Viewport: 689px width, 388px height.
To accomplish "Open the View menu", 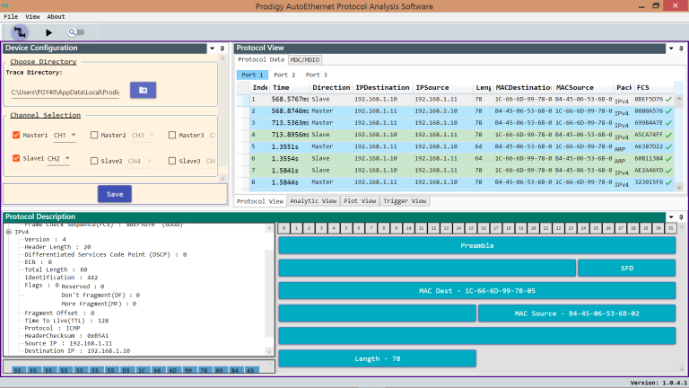I will [32, 17].
